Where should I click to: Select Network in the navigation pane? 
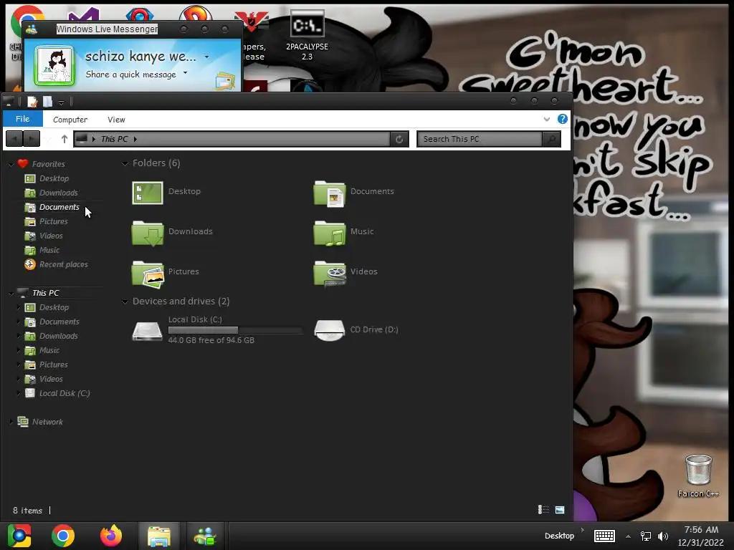click(x=47, y=422)
